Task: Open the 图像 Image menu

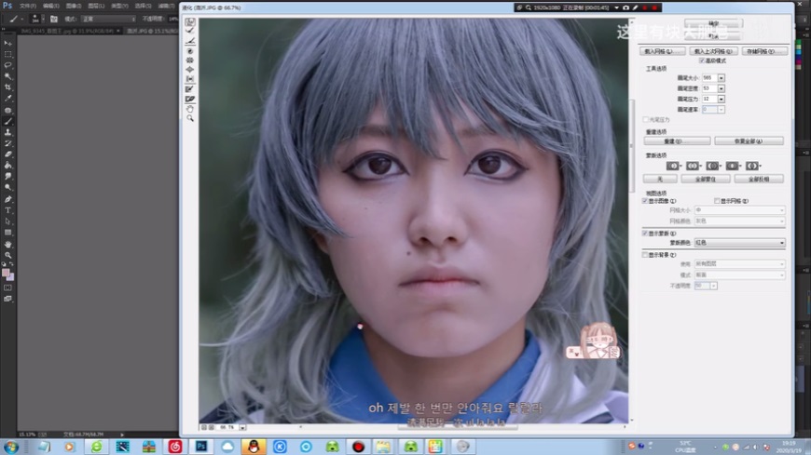Action: (x=74, y=6)
